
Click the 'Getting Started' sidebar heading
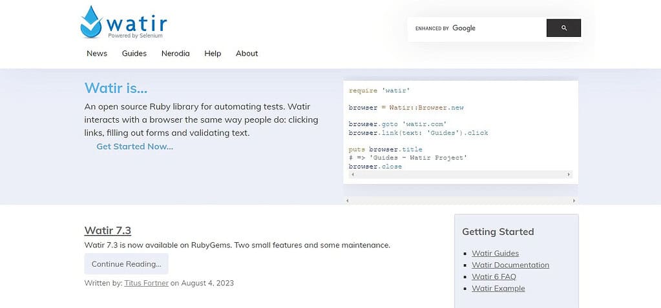[x=498, y=232]
